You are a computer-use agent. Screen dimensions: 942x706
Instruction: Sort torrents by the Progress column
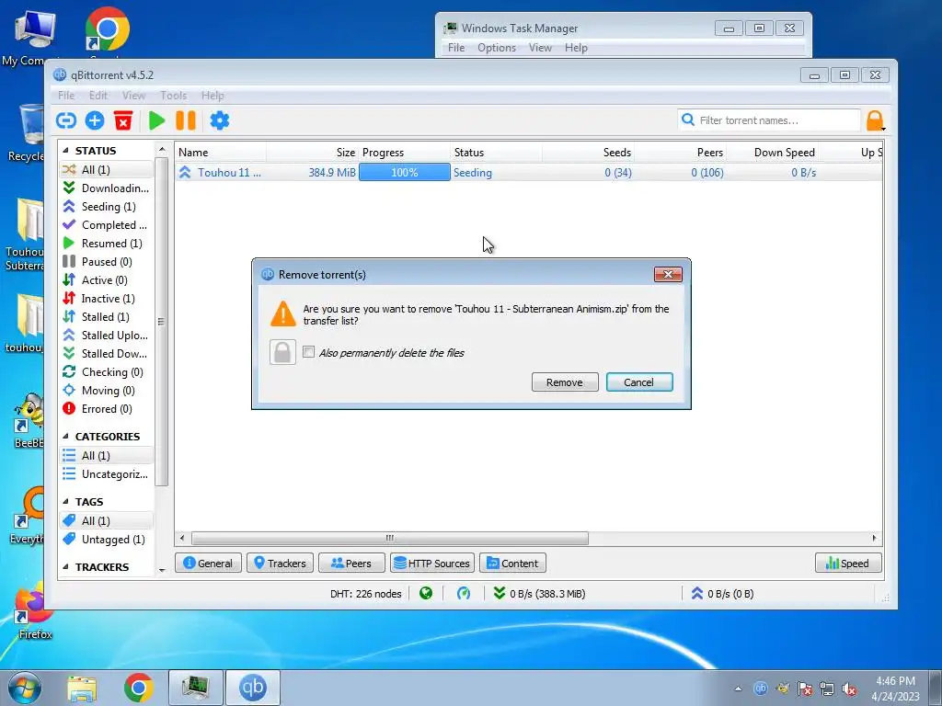tap(405, 153)
